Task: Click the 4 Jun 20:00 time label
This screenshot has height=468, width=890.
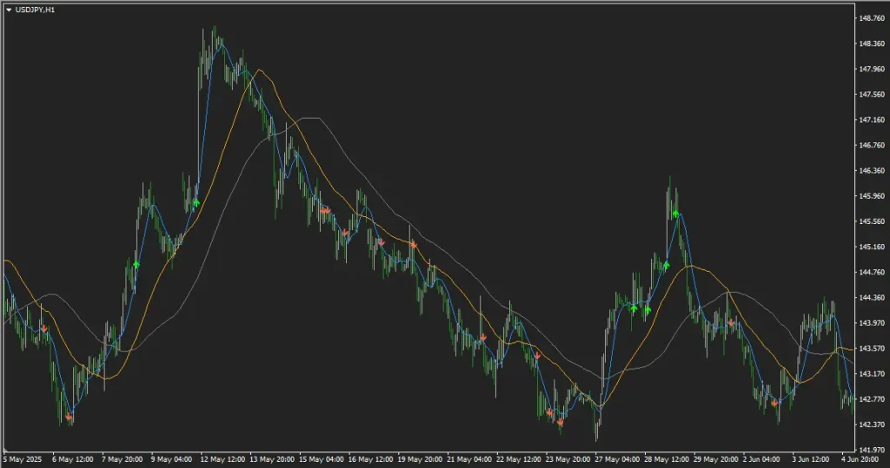Action: (860, 459)
